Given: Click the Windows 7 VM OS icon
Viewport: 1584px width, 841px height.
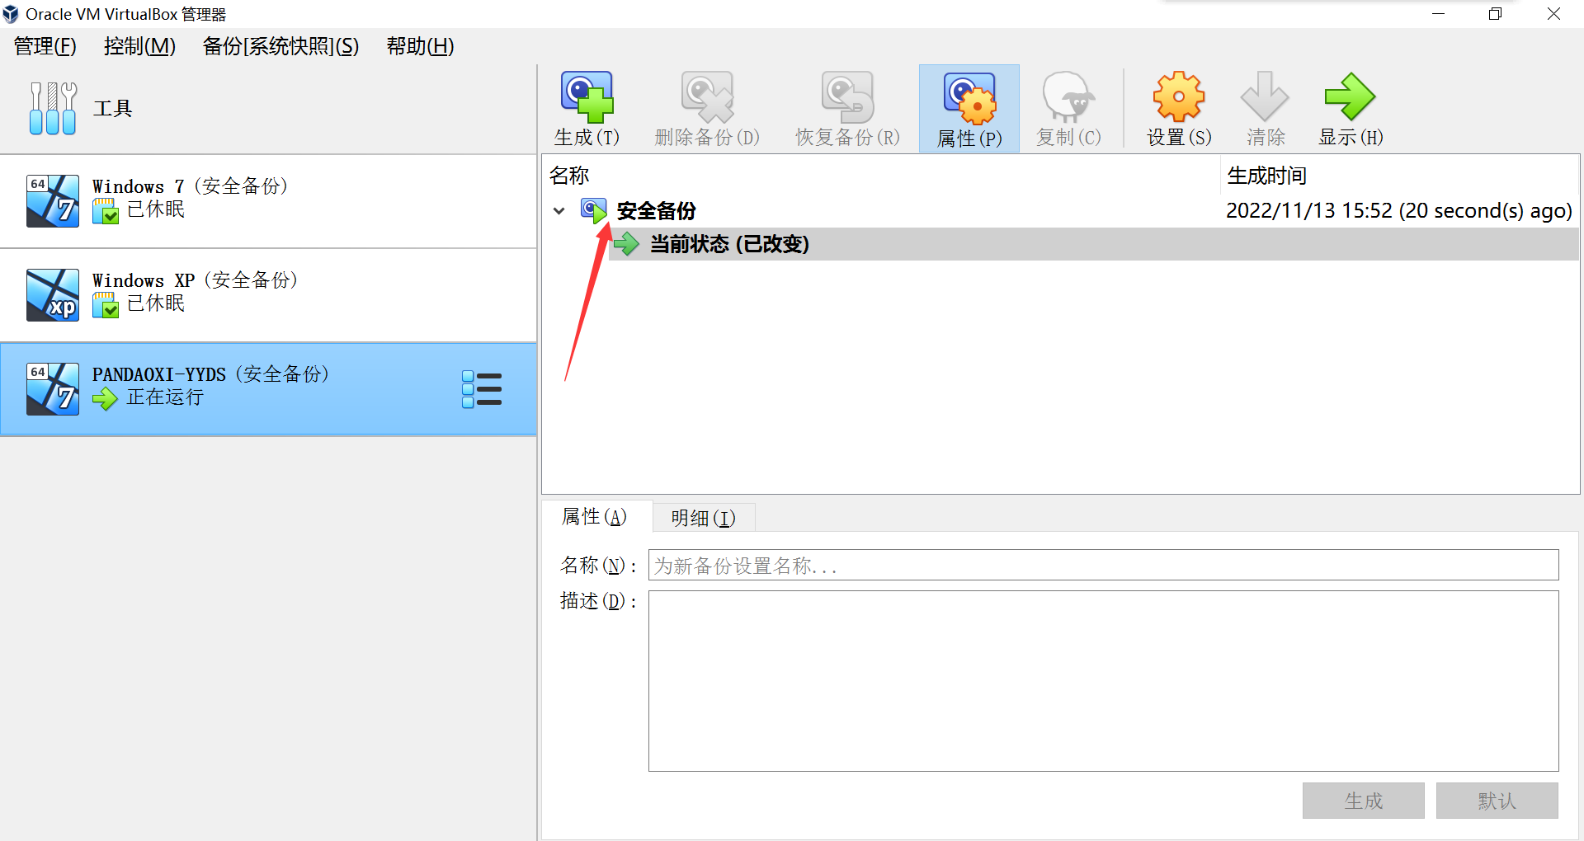Looking at the screenshot, I should [53, 200].
